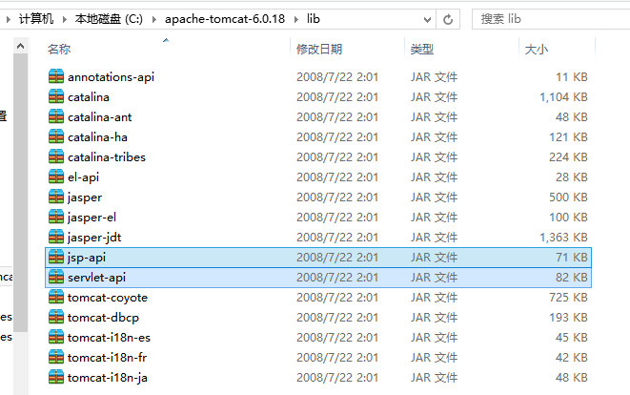Click the 71 KB size of jsp-api

[572, 257]
